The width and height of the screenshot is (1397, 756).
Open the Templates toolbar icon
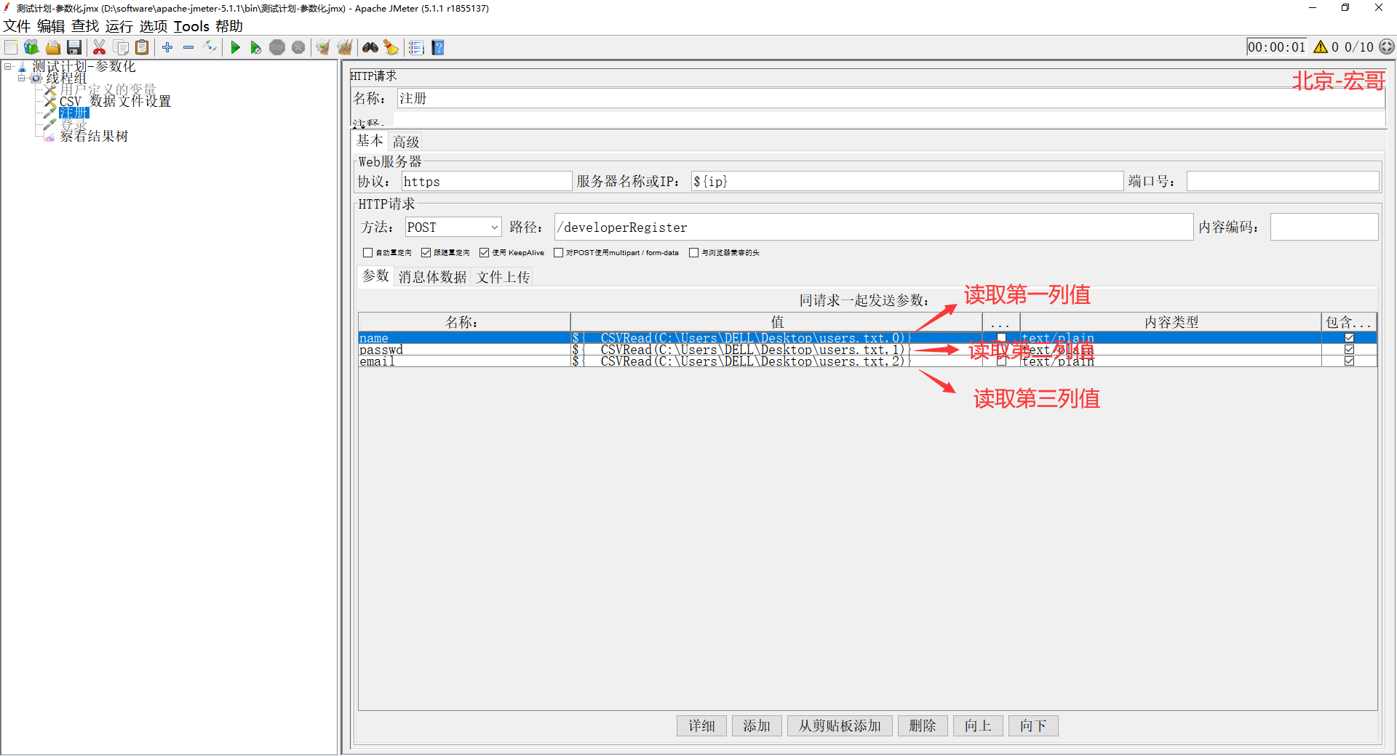pos(31,47)
